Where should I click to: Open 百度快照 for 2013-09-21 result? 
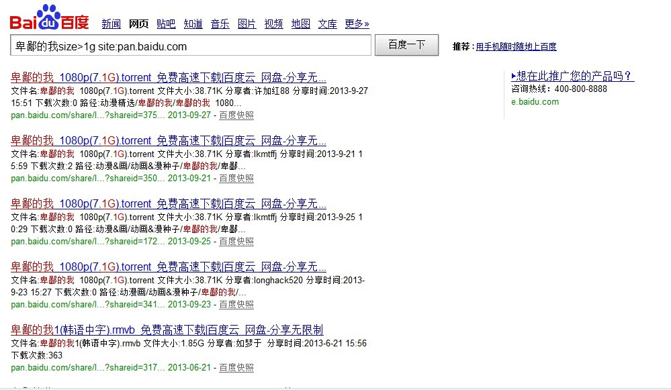pos(236,179)
